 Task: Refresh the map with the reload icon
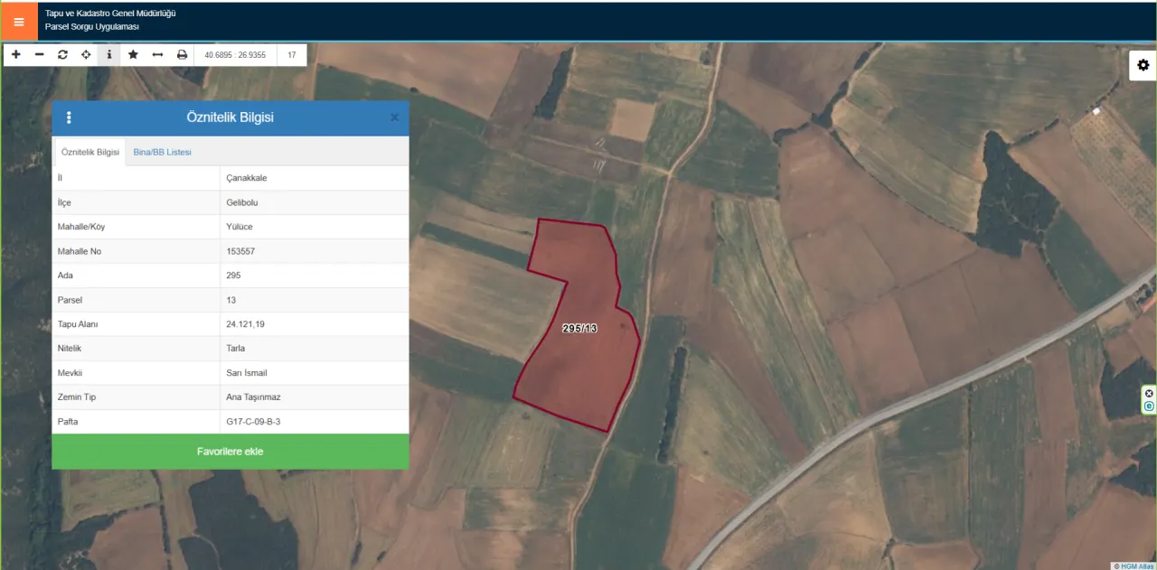click(x=62, y=55)
